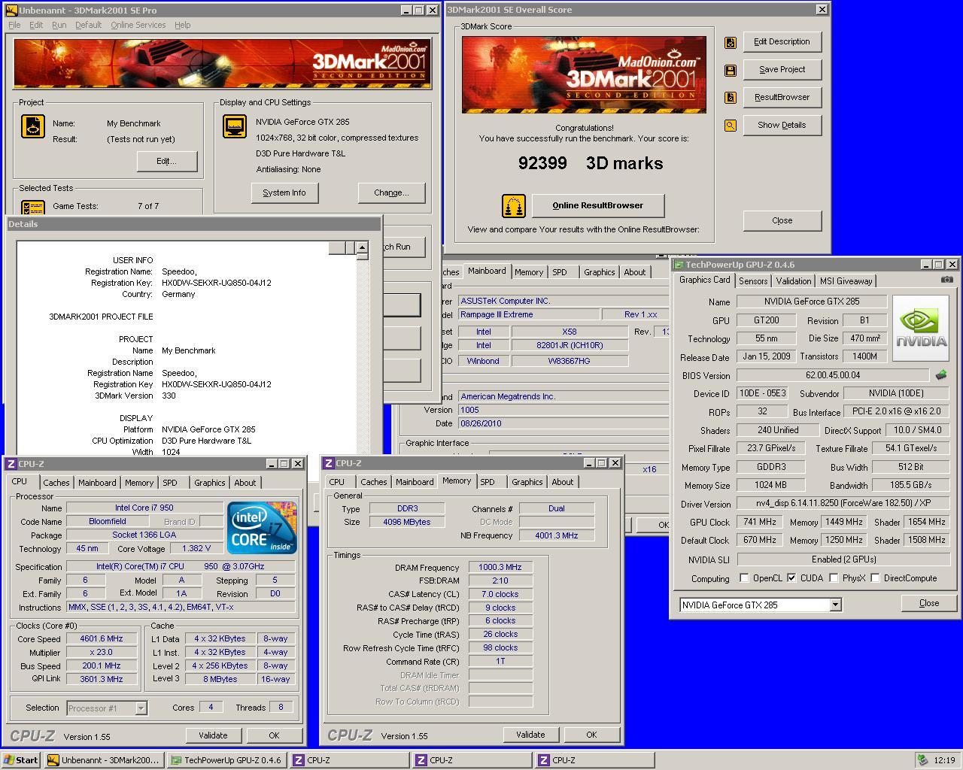Click the Online ResultBrowser button
Viewport: 963px width, 770px height.
point(598,205)
